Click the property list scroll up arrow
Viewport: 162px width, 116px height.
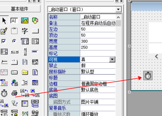pos(118,17)
